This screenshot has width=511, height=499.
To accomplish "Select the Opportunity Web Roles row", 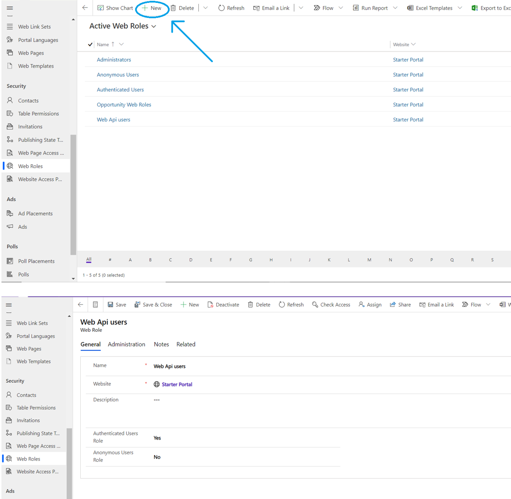I will pos(124,104).
